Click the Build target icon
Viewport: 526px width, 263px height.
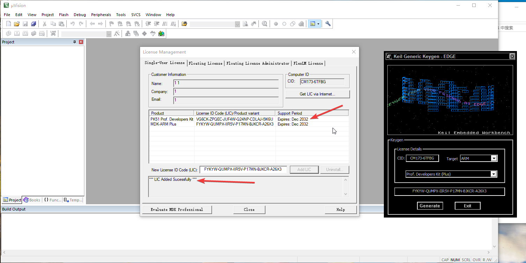17,34
